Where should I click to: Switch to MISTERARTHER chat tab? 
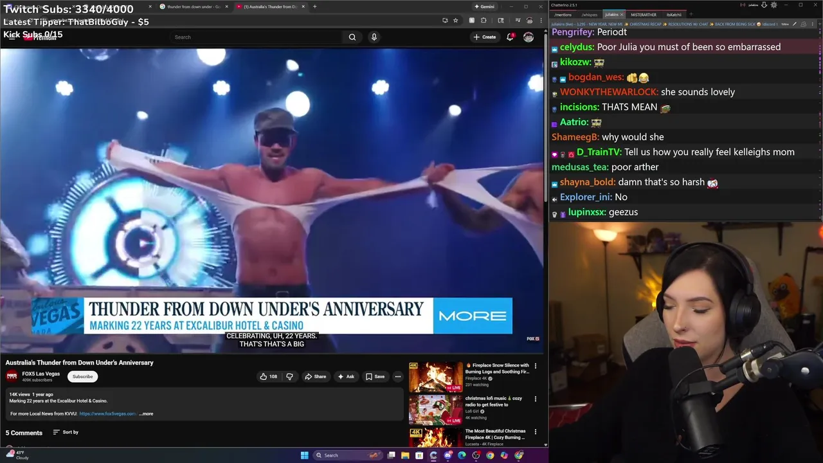[643, 14]
